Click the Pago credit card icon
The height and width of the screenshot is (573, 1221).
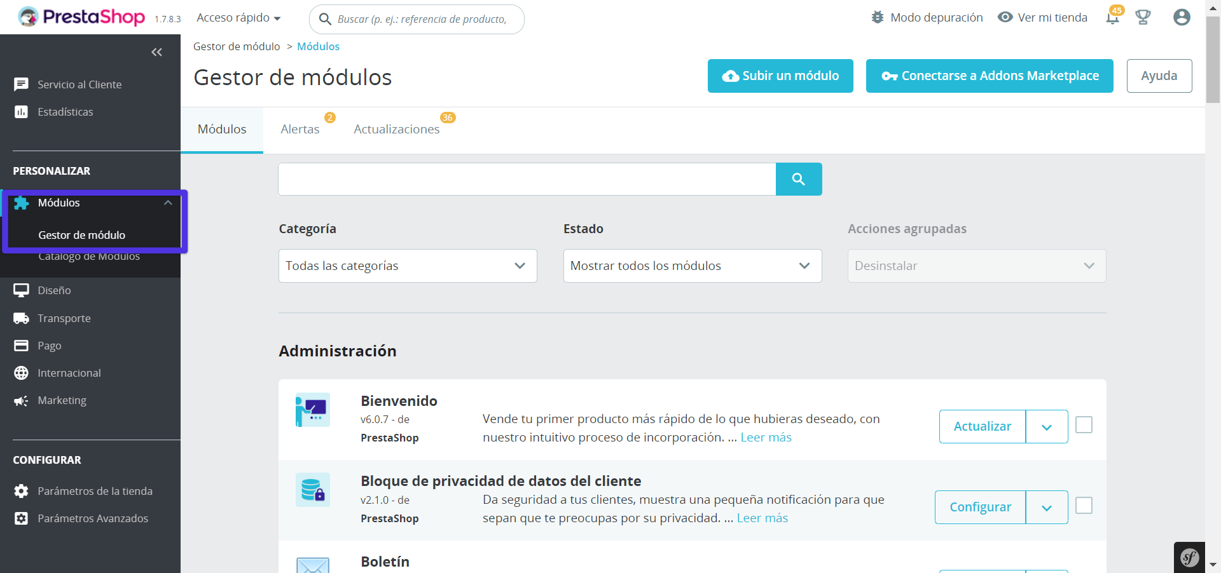point(21,346)
